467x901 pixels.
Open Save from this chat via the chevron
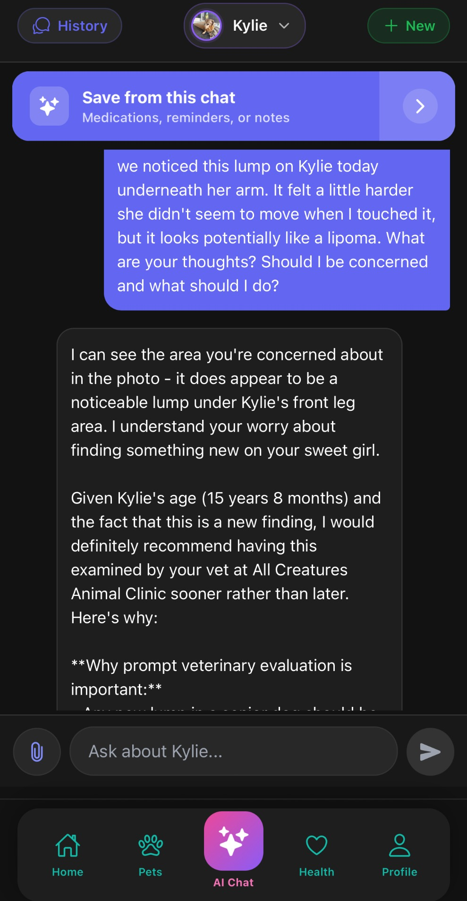coord(419,106)
